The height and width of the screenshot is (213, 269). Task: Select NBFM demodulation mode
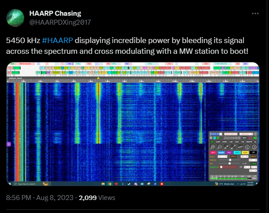click(249, 142)
